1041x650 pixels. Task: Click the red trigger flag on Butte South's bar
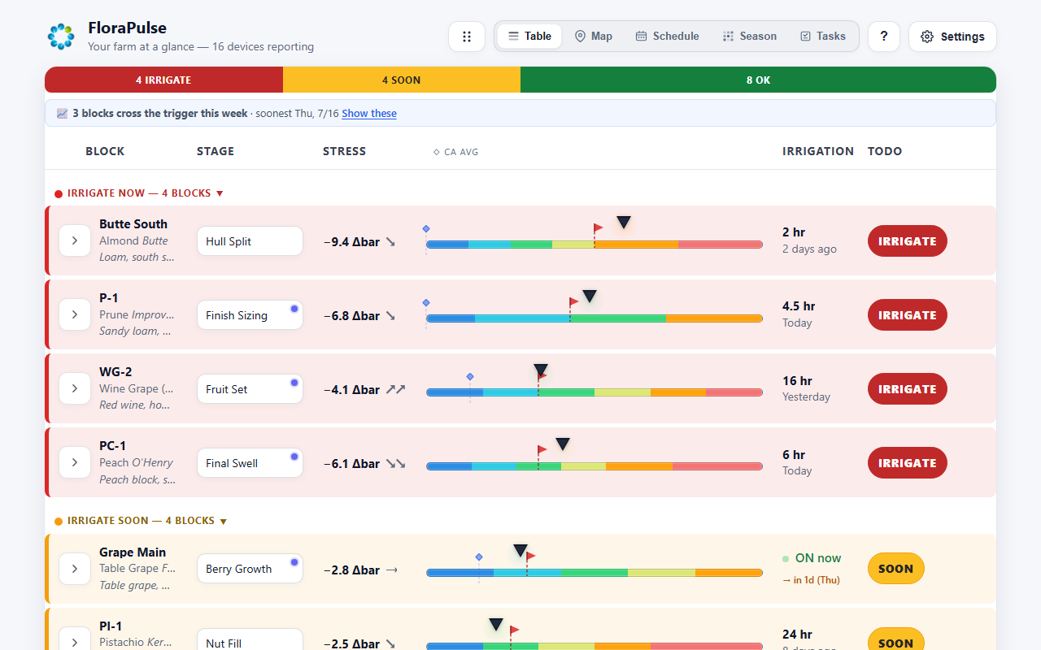pos(598,229)
